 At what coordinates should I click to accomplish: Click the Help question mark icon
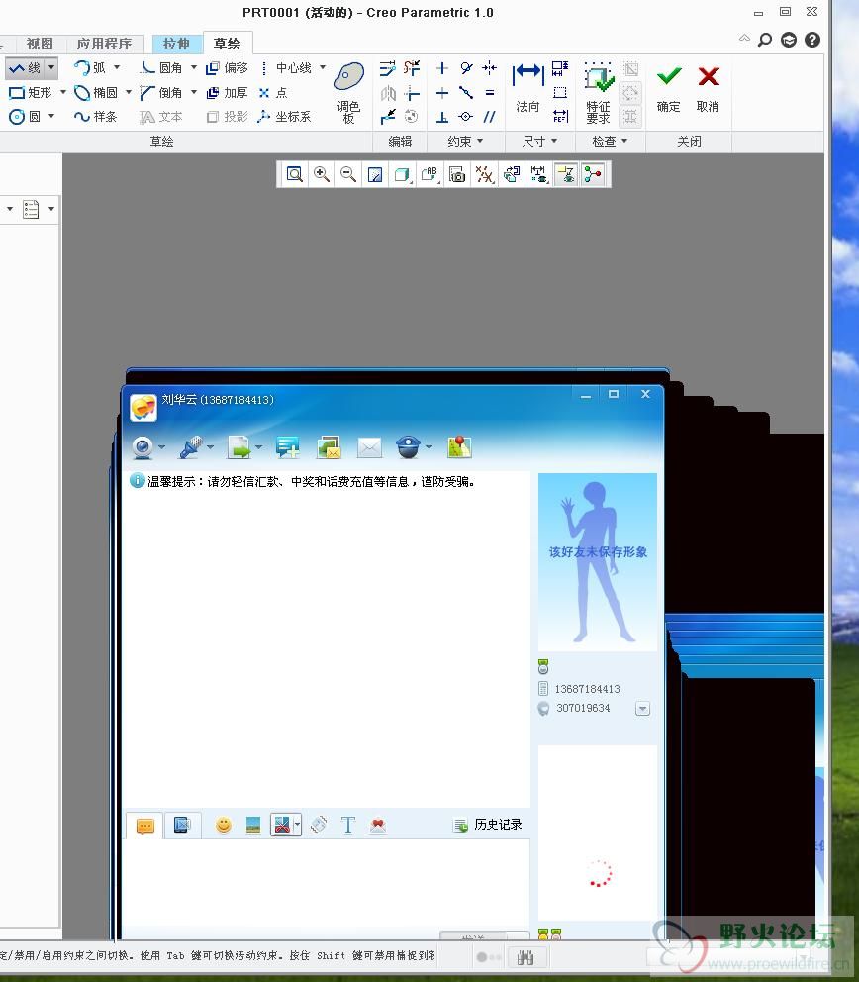[812, 40]
